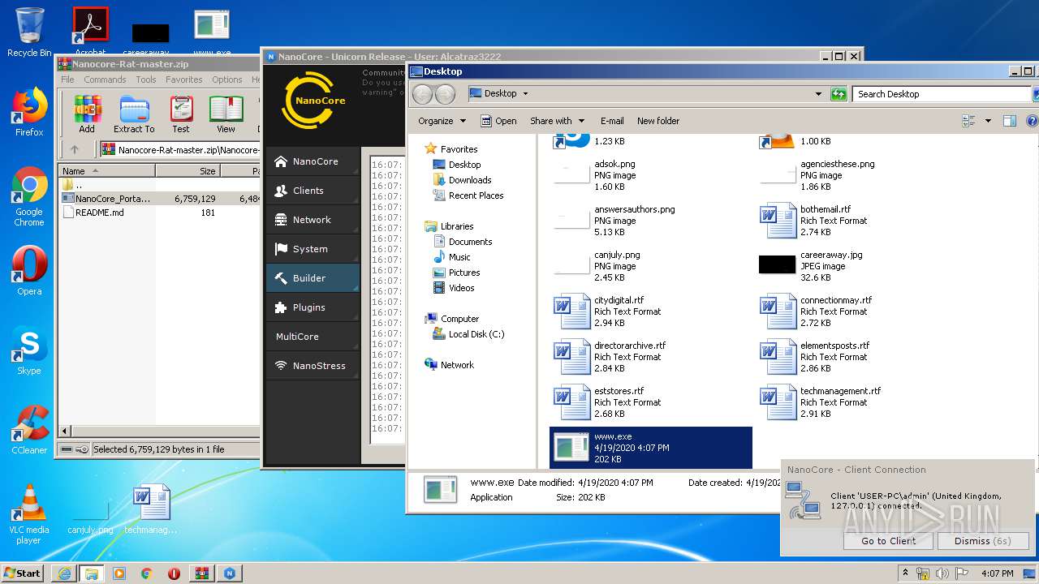Open the Favorites menu in WinRAR
Viewport: 1039px width, 584px height.
coord(184,79)
